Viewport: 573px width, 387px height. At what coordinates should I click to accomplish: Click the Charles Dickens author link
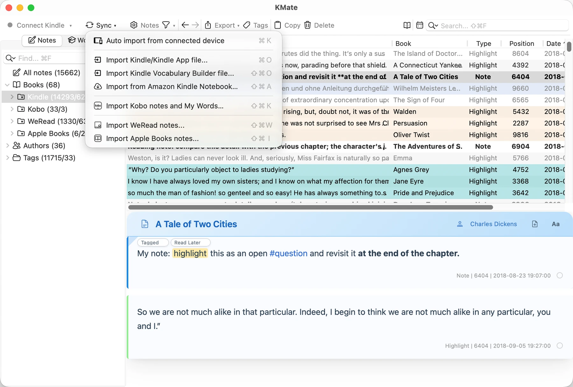click(493, 224)
